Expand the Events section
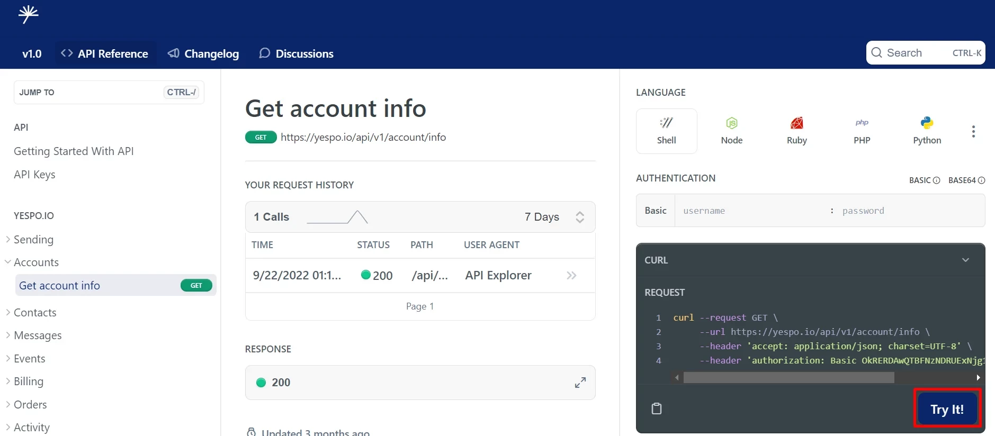 8,358
